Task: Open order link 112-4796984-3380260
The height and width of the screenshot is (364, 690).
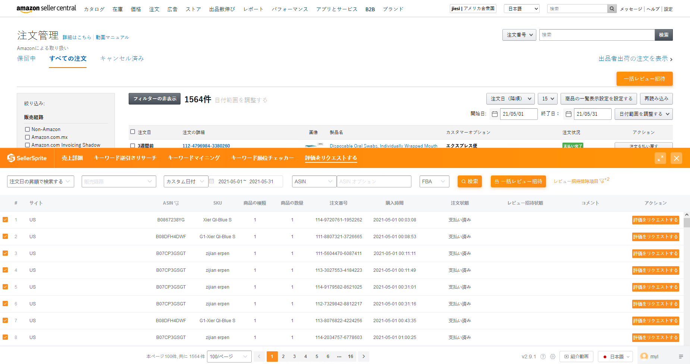Action: click(x=206, y=146)
